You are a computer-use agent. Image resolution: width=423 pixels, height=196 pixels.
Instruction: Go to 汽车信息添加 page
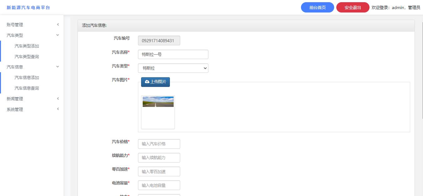point(27,78)
